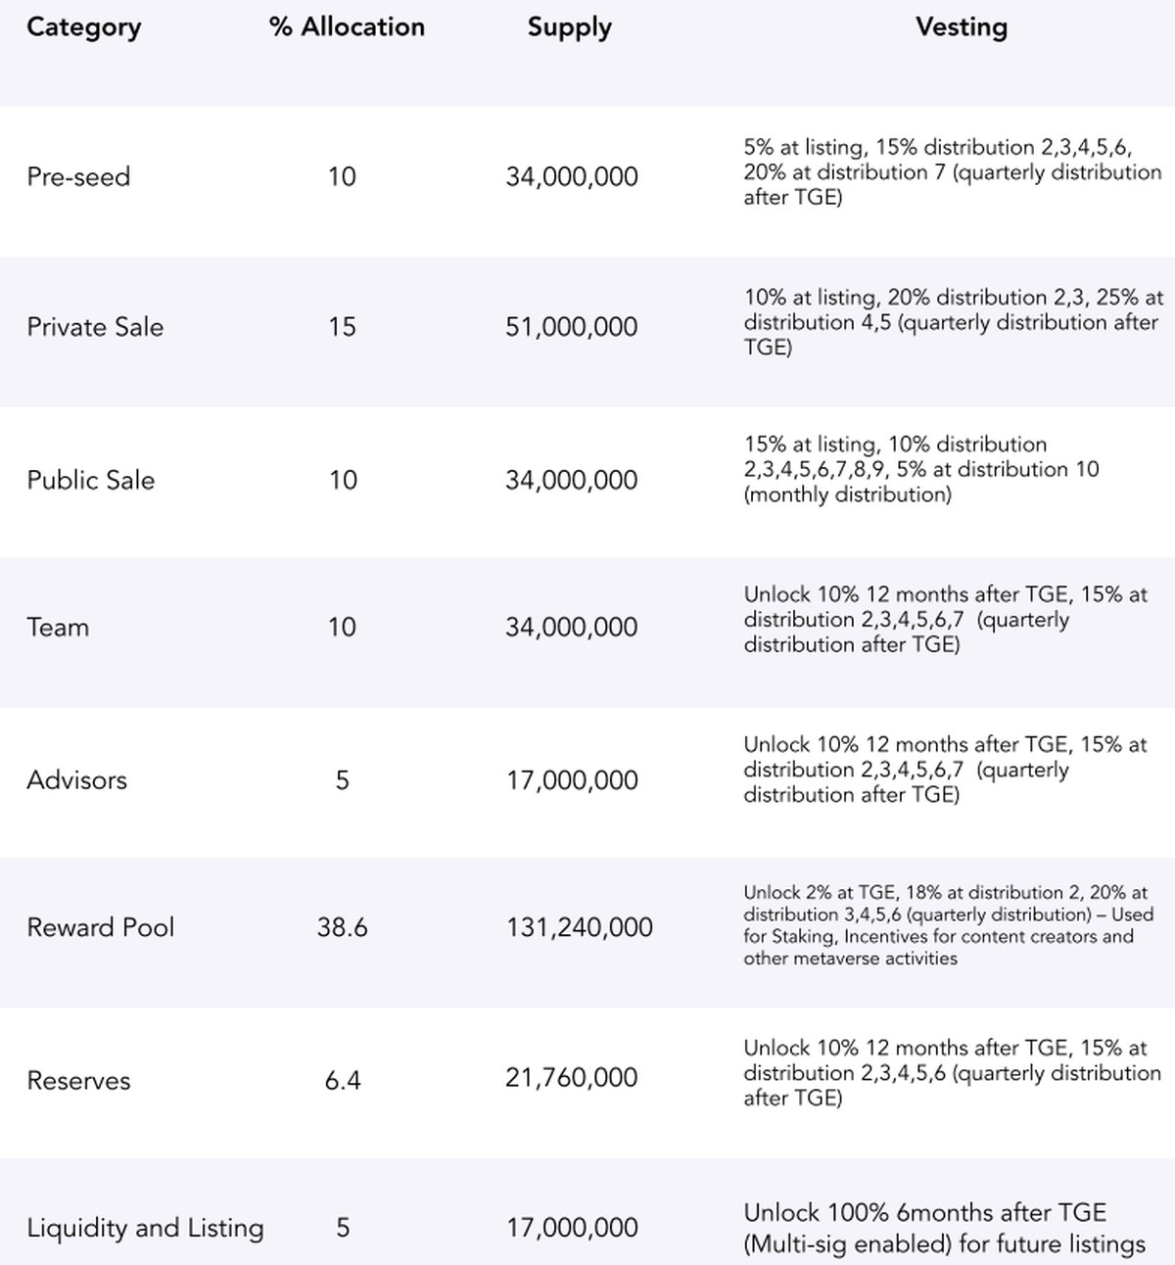The width and height of the screenshot is (1175, 1265).
Task: Click the Public Sale monthly vesting text
Action: tap(920, 470)
